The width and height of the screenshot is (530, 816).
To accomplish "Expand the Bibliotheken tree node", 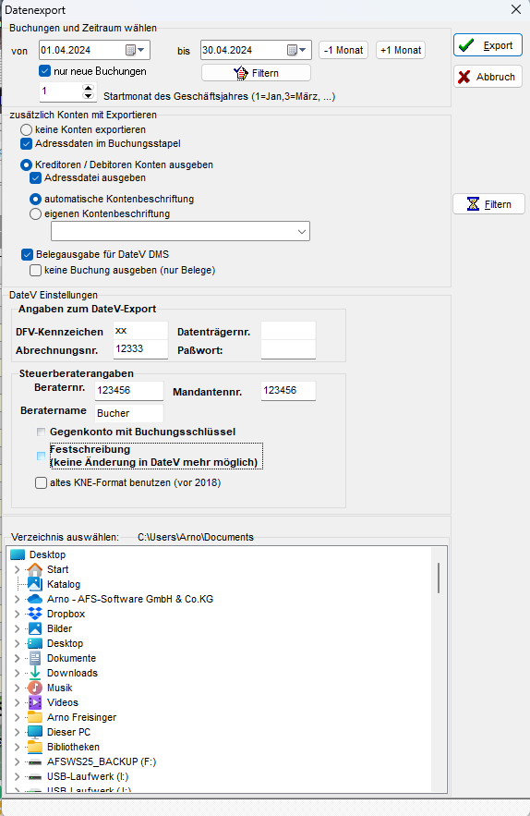I will (18, 747).
